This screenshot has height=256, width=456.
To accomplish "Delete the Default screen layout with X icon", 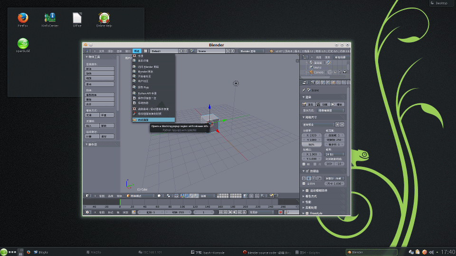I will click(186, 51).
